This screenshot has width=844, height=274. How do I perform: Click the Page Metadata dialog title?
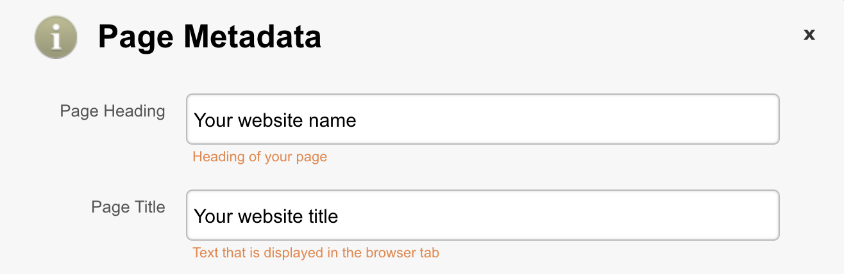click(x=209, y=37)
